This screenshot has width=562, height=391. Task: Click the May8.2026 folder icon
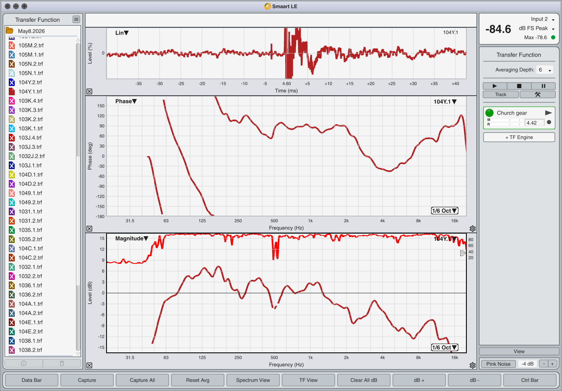10,31
